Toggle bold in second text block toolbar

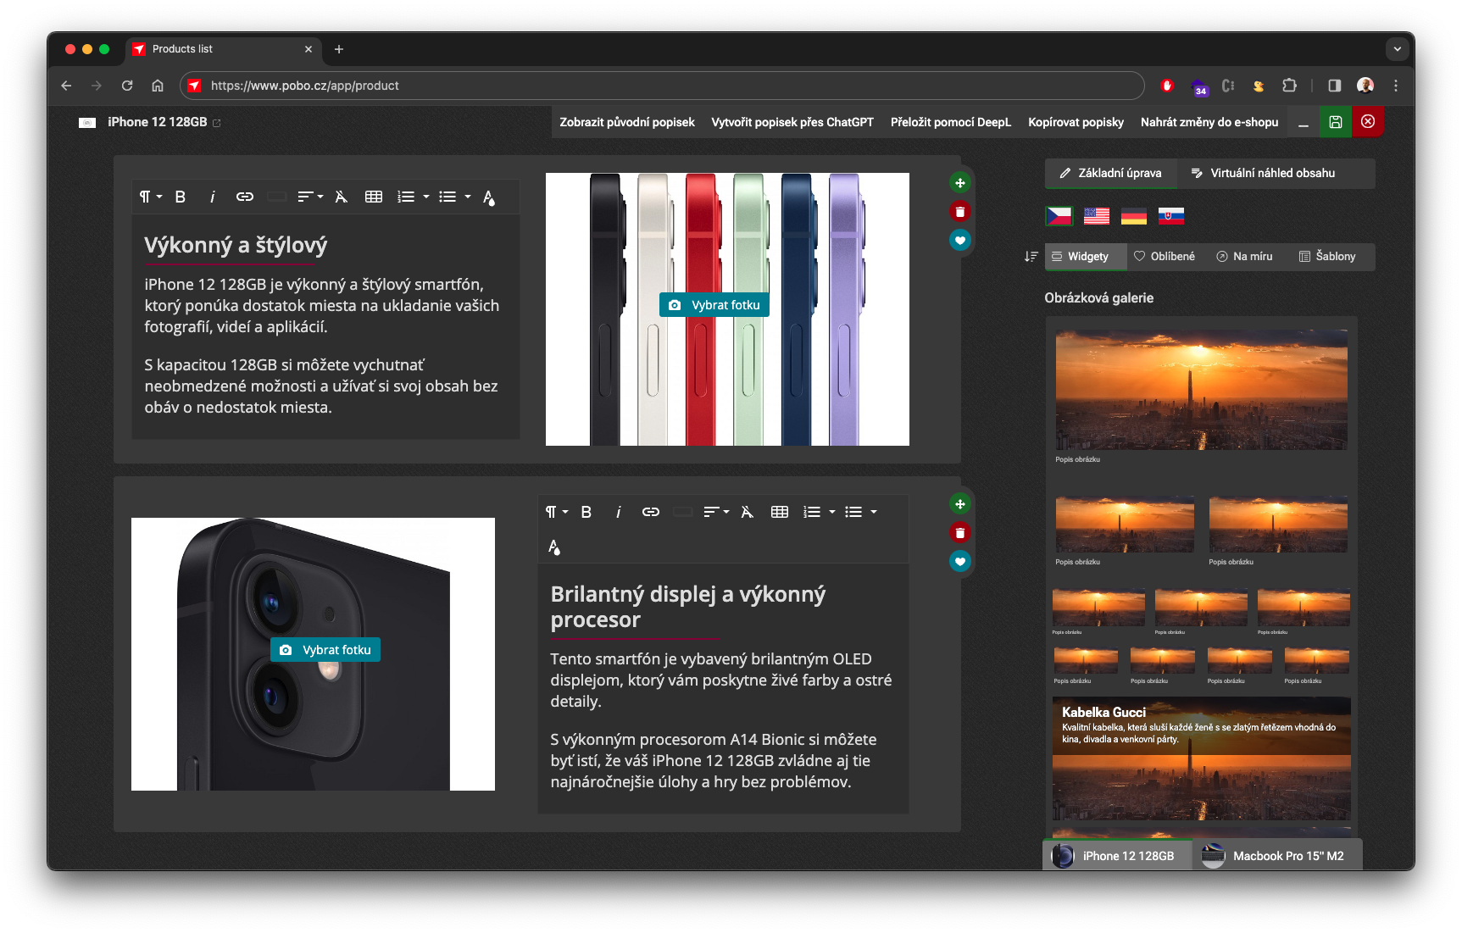click(x=586, y=512)
